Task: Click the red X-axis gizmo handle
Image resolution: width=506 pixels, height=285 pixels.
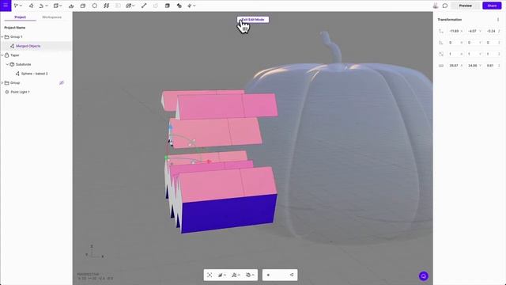Action: click(x=209, y=161)
